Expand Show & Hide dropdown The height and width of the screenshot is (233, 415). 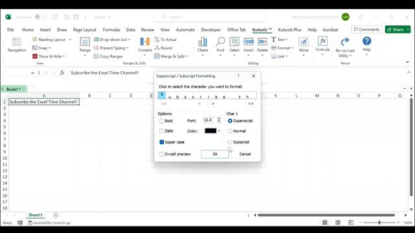click(x=64, y=56)
